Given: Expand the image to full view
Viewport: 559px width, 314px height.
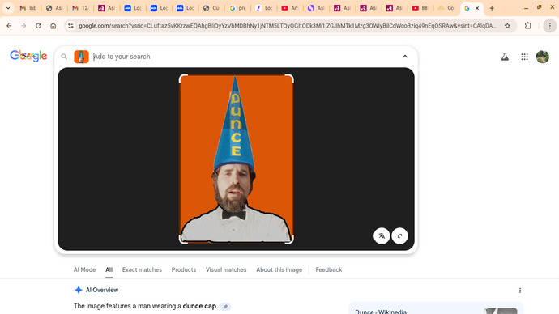Looking at the screenshot, I should (x=399, y=235).
